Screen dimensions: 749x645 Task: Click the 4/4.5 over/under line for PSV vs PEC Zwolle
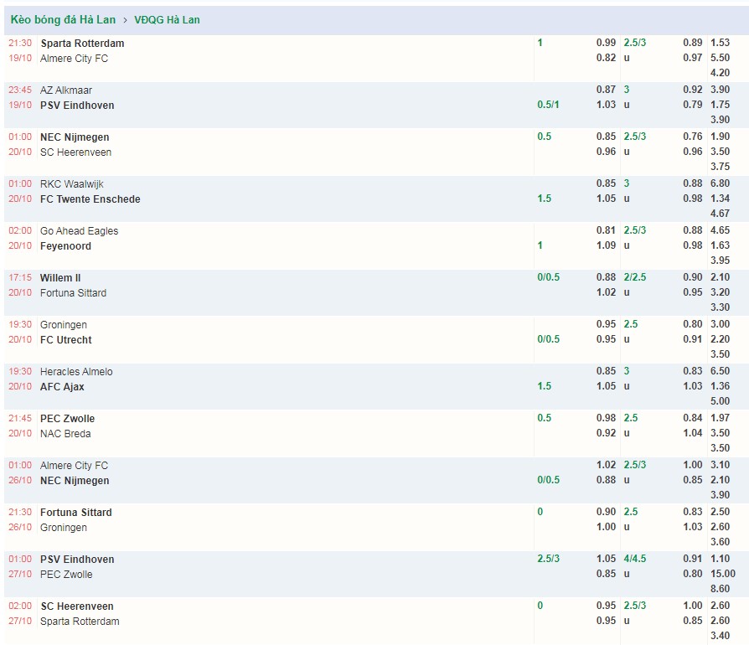[x=635, y=558]
